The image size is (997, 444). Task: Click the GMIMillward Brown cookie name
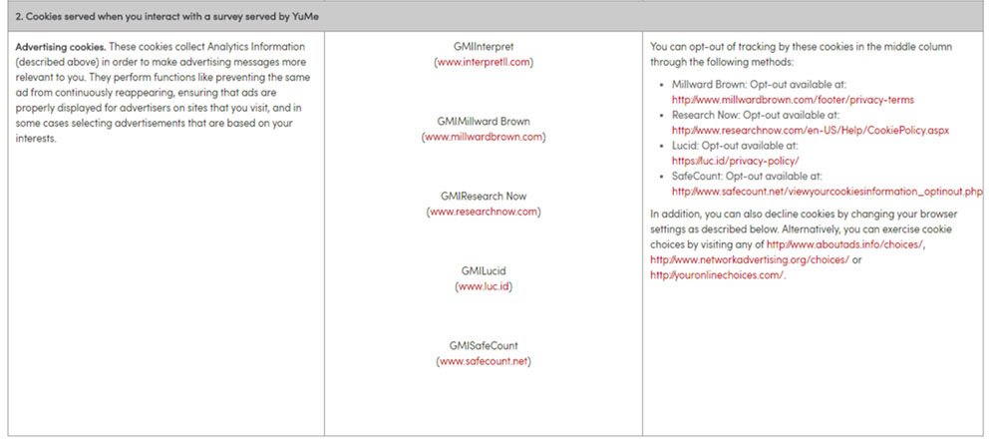pos(484,122)
